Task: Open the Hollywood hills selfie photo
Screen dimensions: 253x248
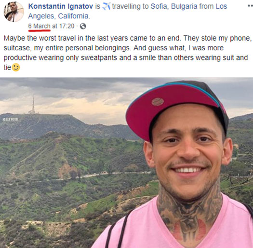Action: (x=126, y=163)
